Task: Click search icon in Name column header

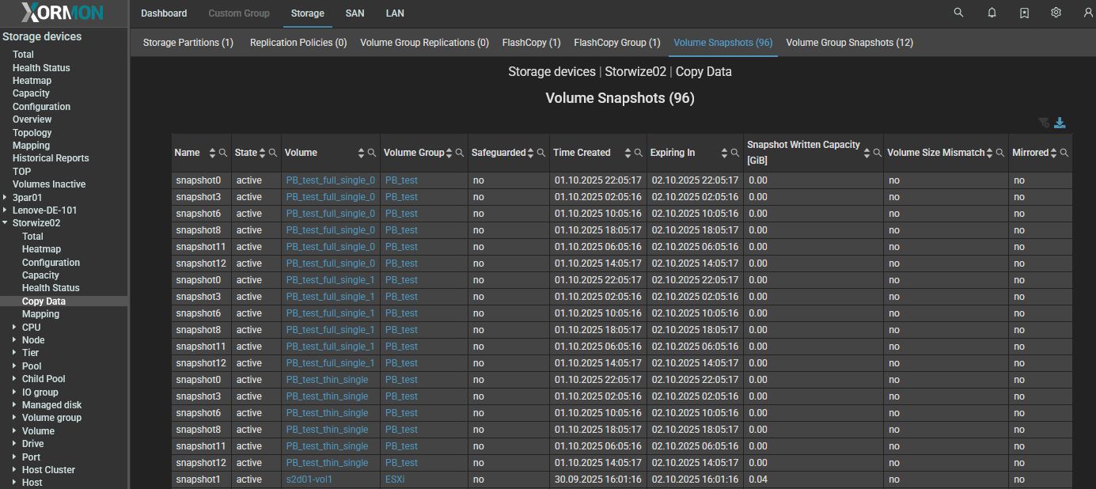Action: click(223, 153)
